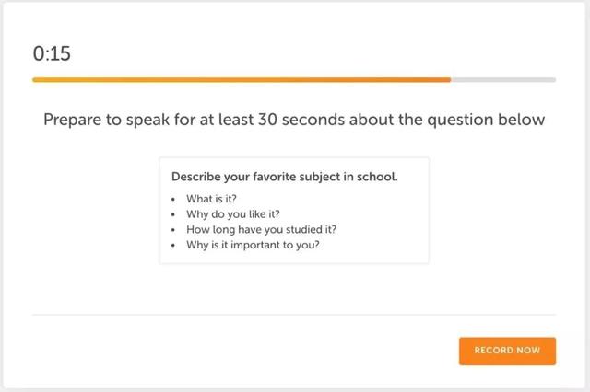Click the bullet dot beside "Why do you like it?"
590x392 pixels.
tap(173, 215)
